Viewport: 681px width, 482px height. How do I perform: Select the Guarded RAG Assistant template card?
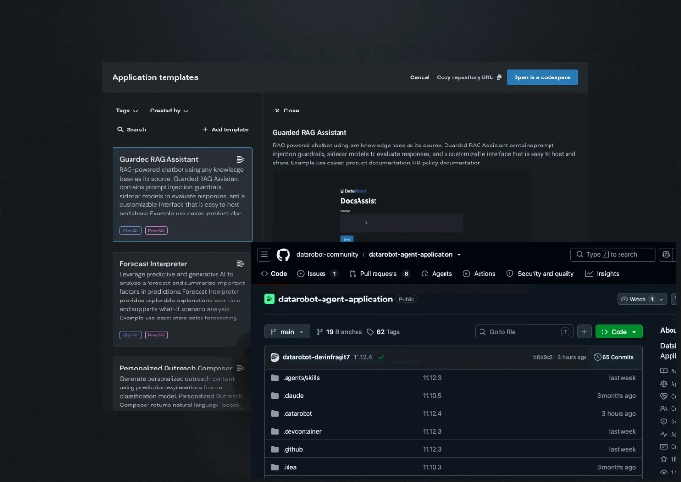[183, 195]
